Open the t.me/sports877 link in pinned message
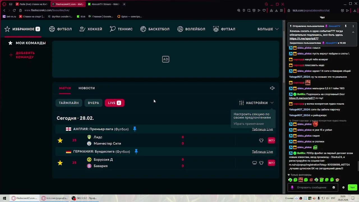 click(x=304, y=39)
